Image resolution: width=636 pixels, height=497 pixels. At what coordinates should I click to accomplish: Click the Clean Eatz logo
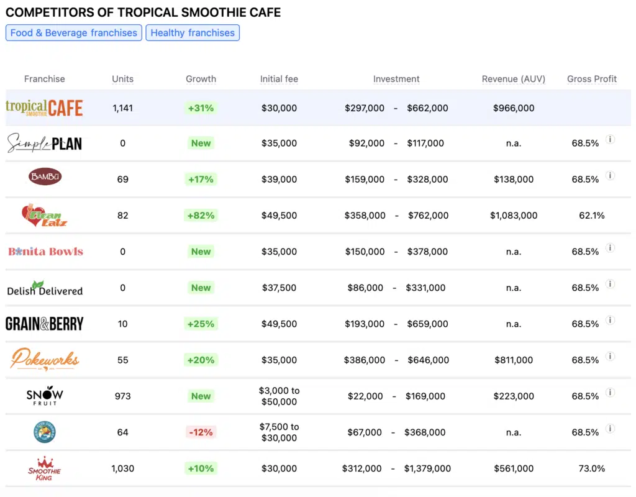(44, 216)
